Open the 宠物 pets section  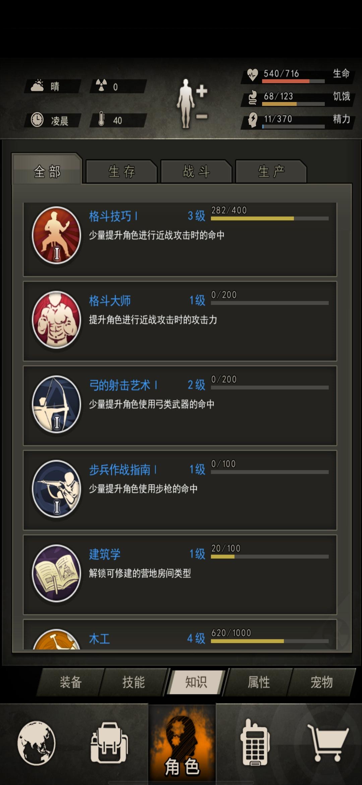[x=321, y=682]
